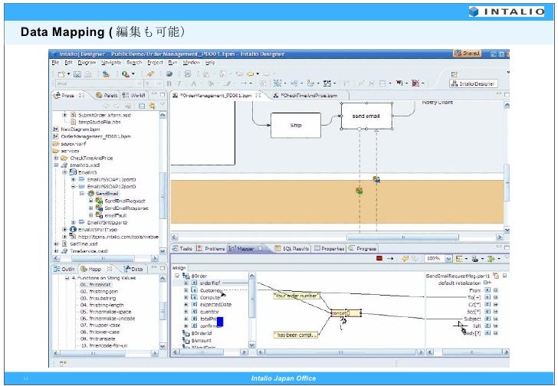Click the text alignment icon in formatting toolbar
This screenshot has height=386, width=558.
coord(399,83)
